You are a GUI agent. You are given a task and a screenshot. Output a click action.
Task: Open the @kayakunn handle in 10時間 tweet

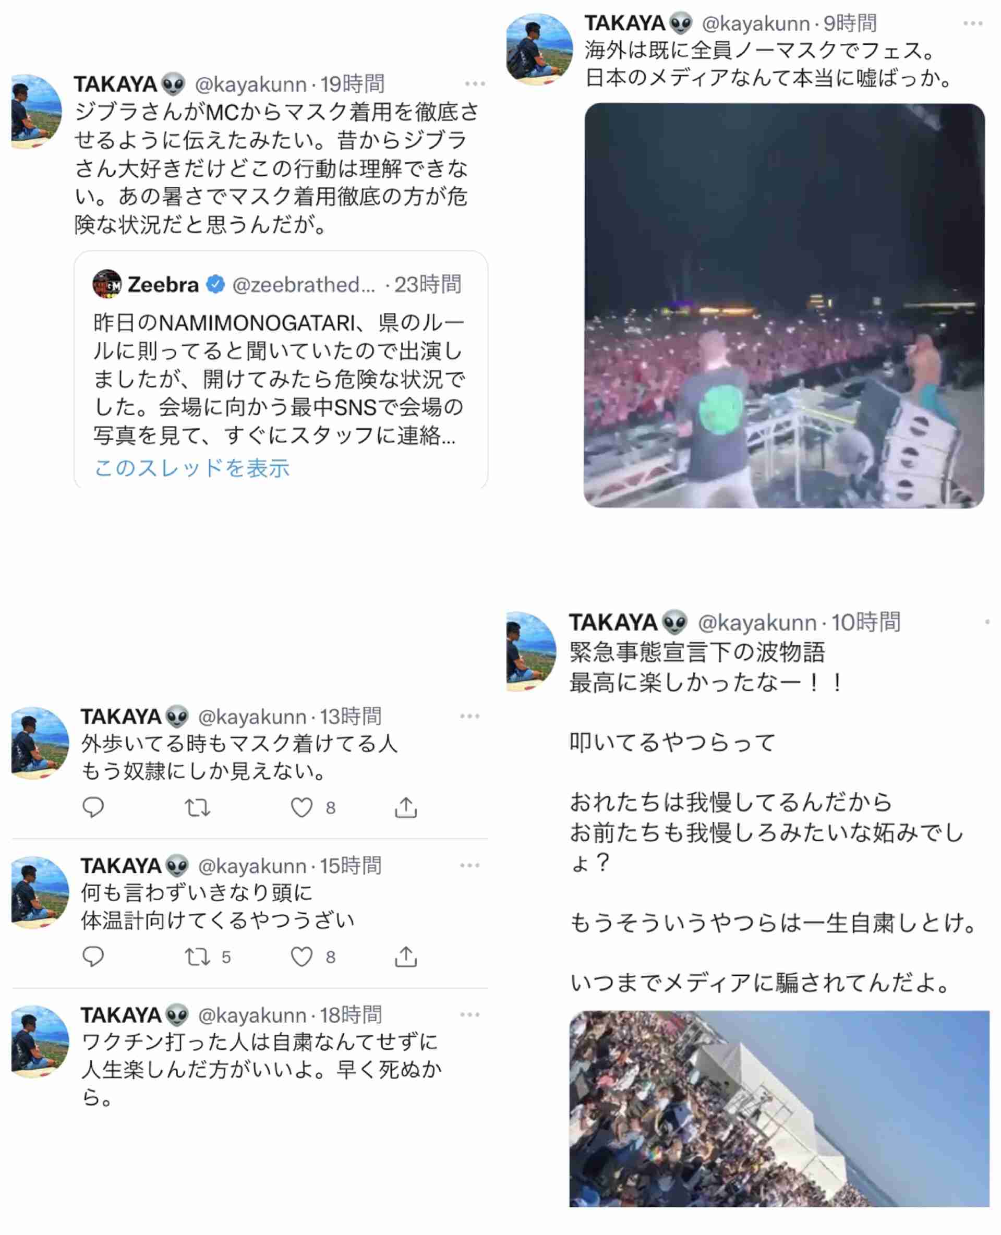757,623
